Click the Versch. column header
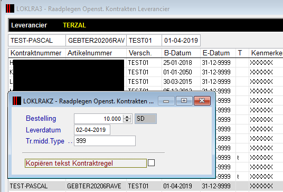 click(x=144, y=53)
